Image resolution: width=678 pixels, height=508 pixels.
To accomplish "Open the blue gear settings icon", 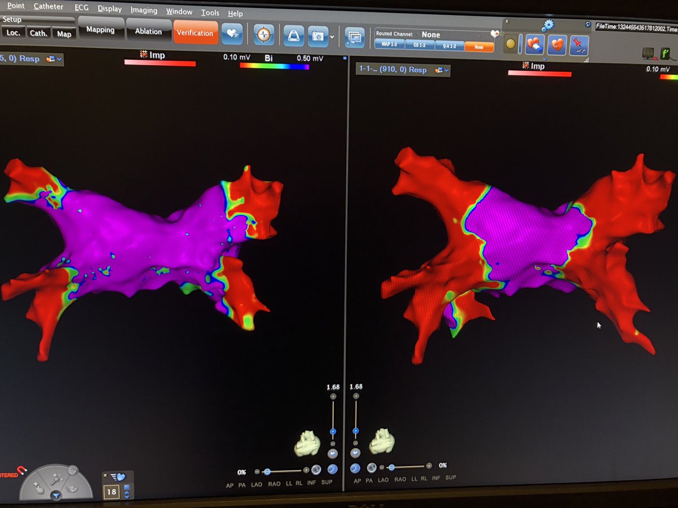I will 548,25.
